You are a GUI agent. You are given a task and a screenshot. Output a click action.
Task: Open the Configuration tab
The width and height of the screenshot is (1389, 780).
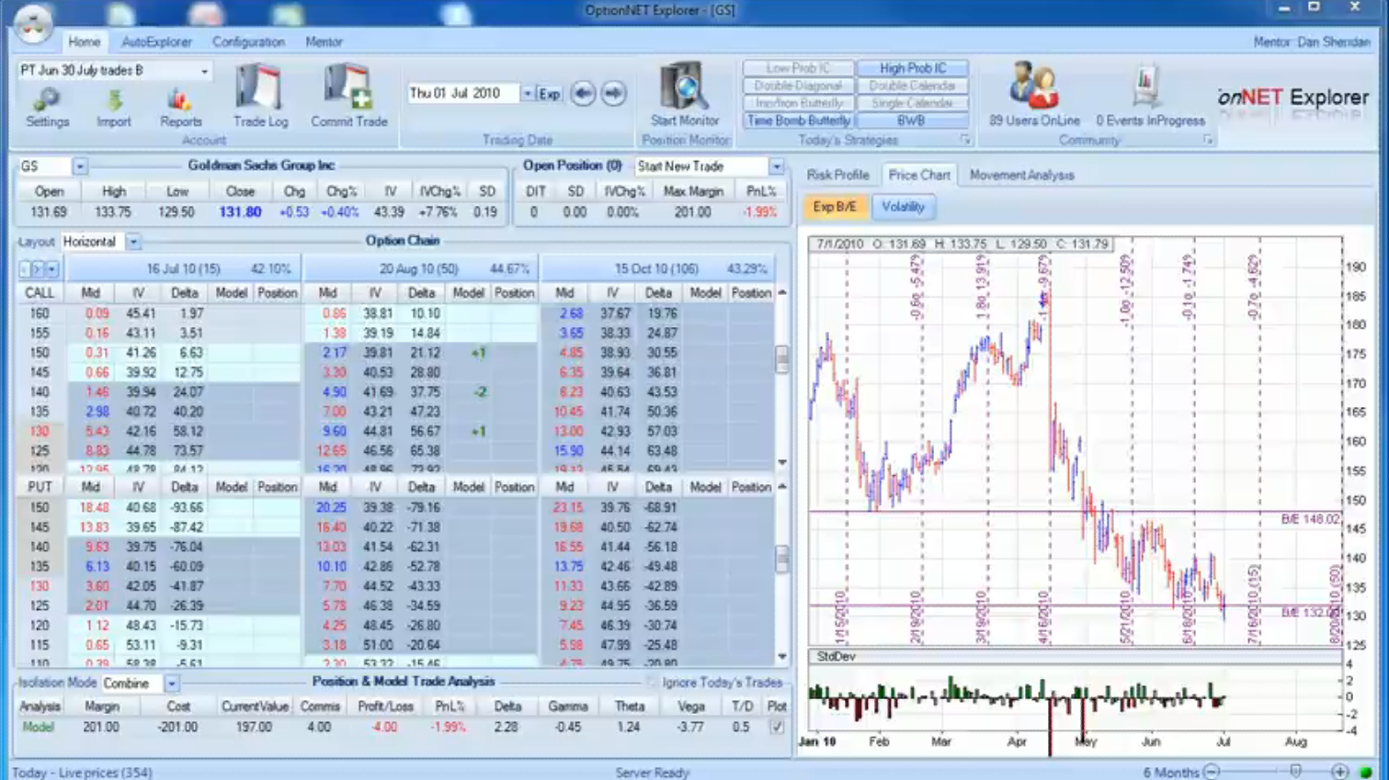pyautogui.click(x=248, y=42)
